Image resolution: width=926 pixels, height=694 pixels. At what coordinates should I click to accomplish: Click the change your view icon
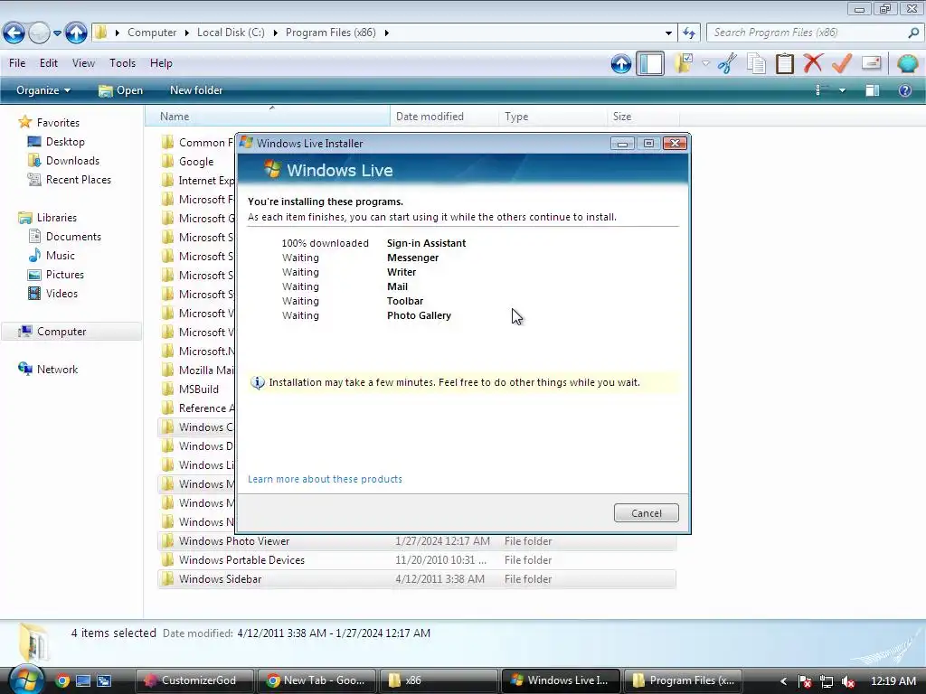[x=823, y=90]
